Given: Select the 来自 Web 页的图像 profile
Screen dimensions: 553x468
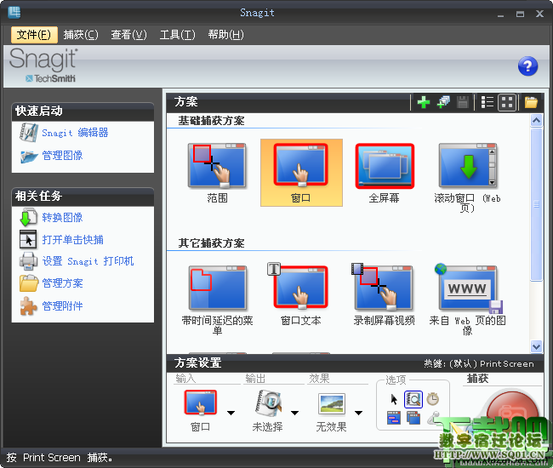Looking at the screenshot, I should tap(467, 300).
